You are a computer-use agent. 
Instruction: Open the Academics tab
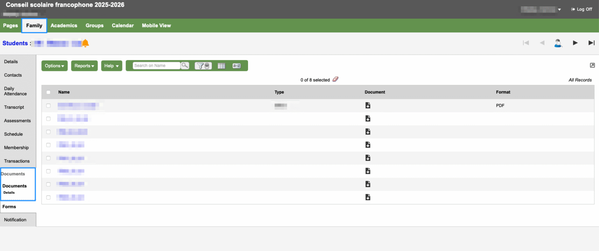64,26
